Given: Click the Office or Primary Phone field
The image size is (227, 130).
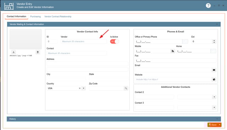Looking at the screenshot, I should pos(159,41).
